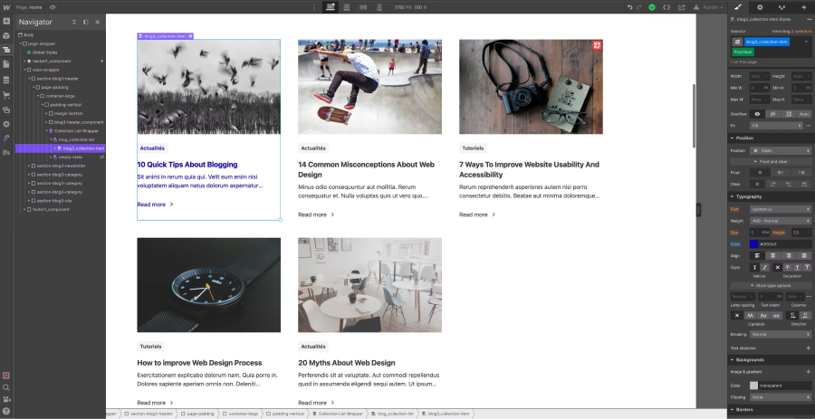
Task: Click the First Item selector tag
Action: (x=743, y=52)
